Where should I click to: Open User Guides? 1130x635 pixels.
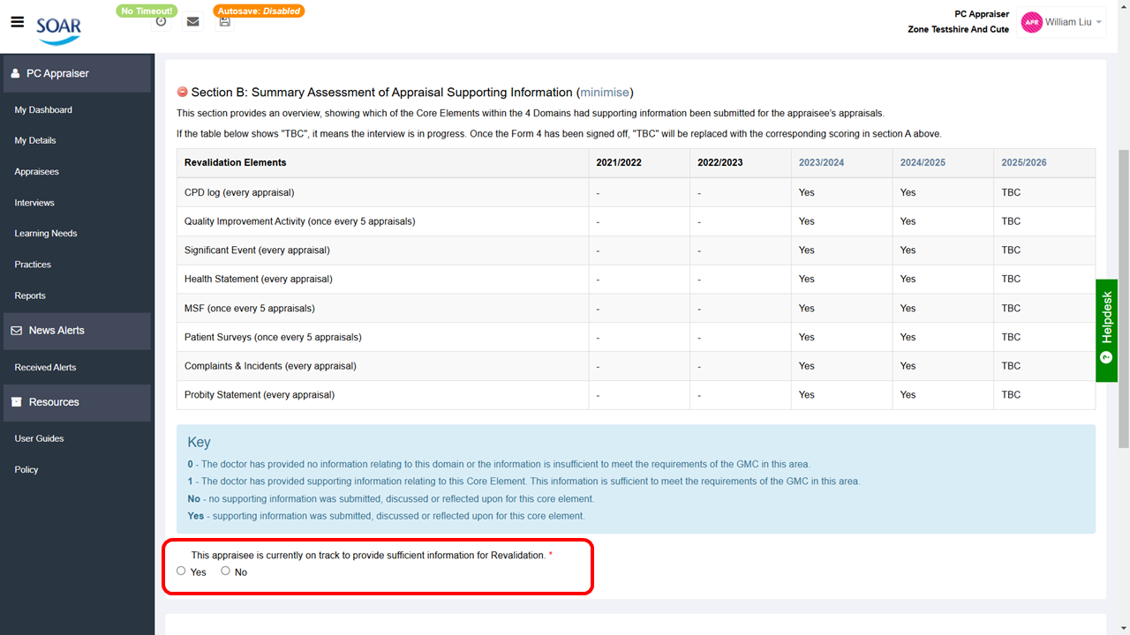click(39, 439)
